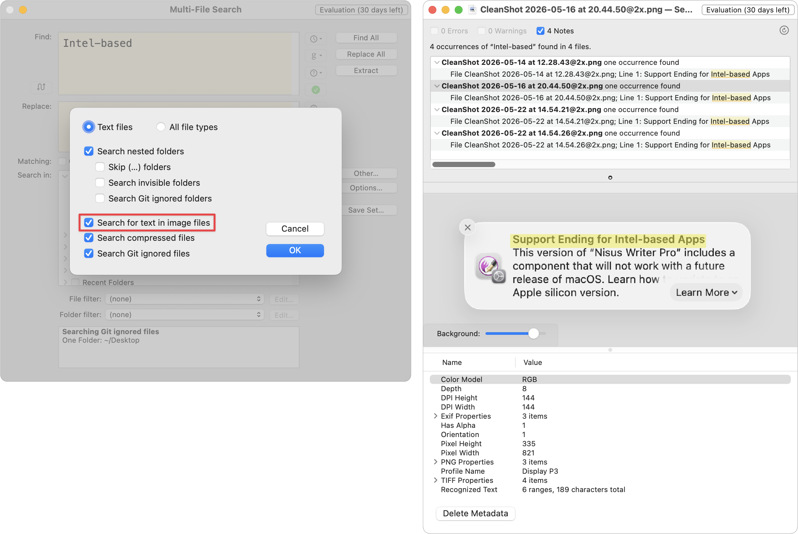
Task: Click the Cancel button in options sheet
Action: point(295,229)
